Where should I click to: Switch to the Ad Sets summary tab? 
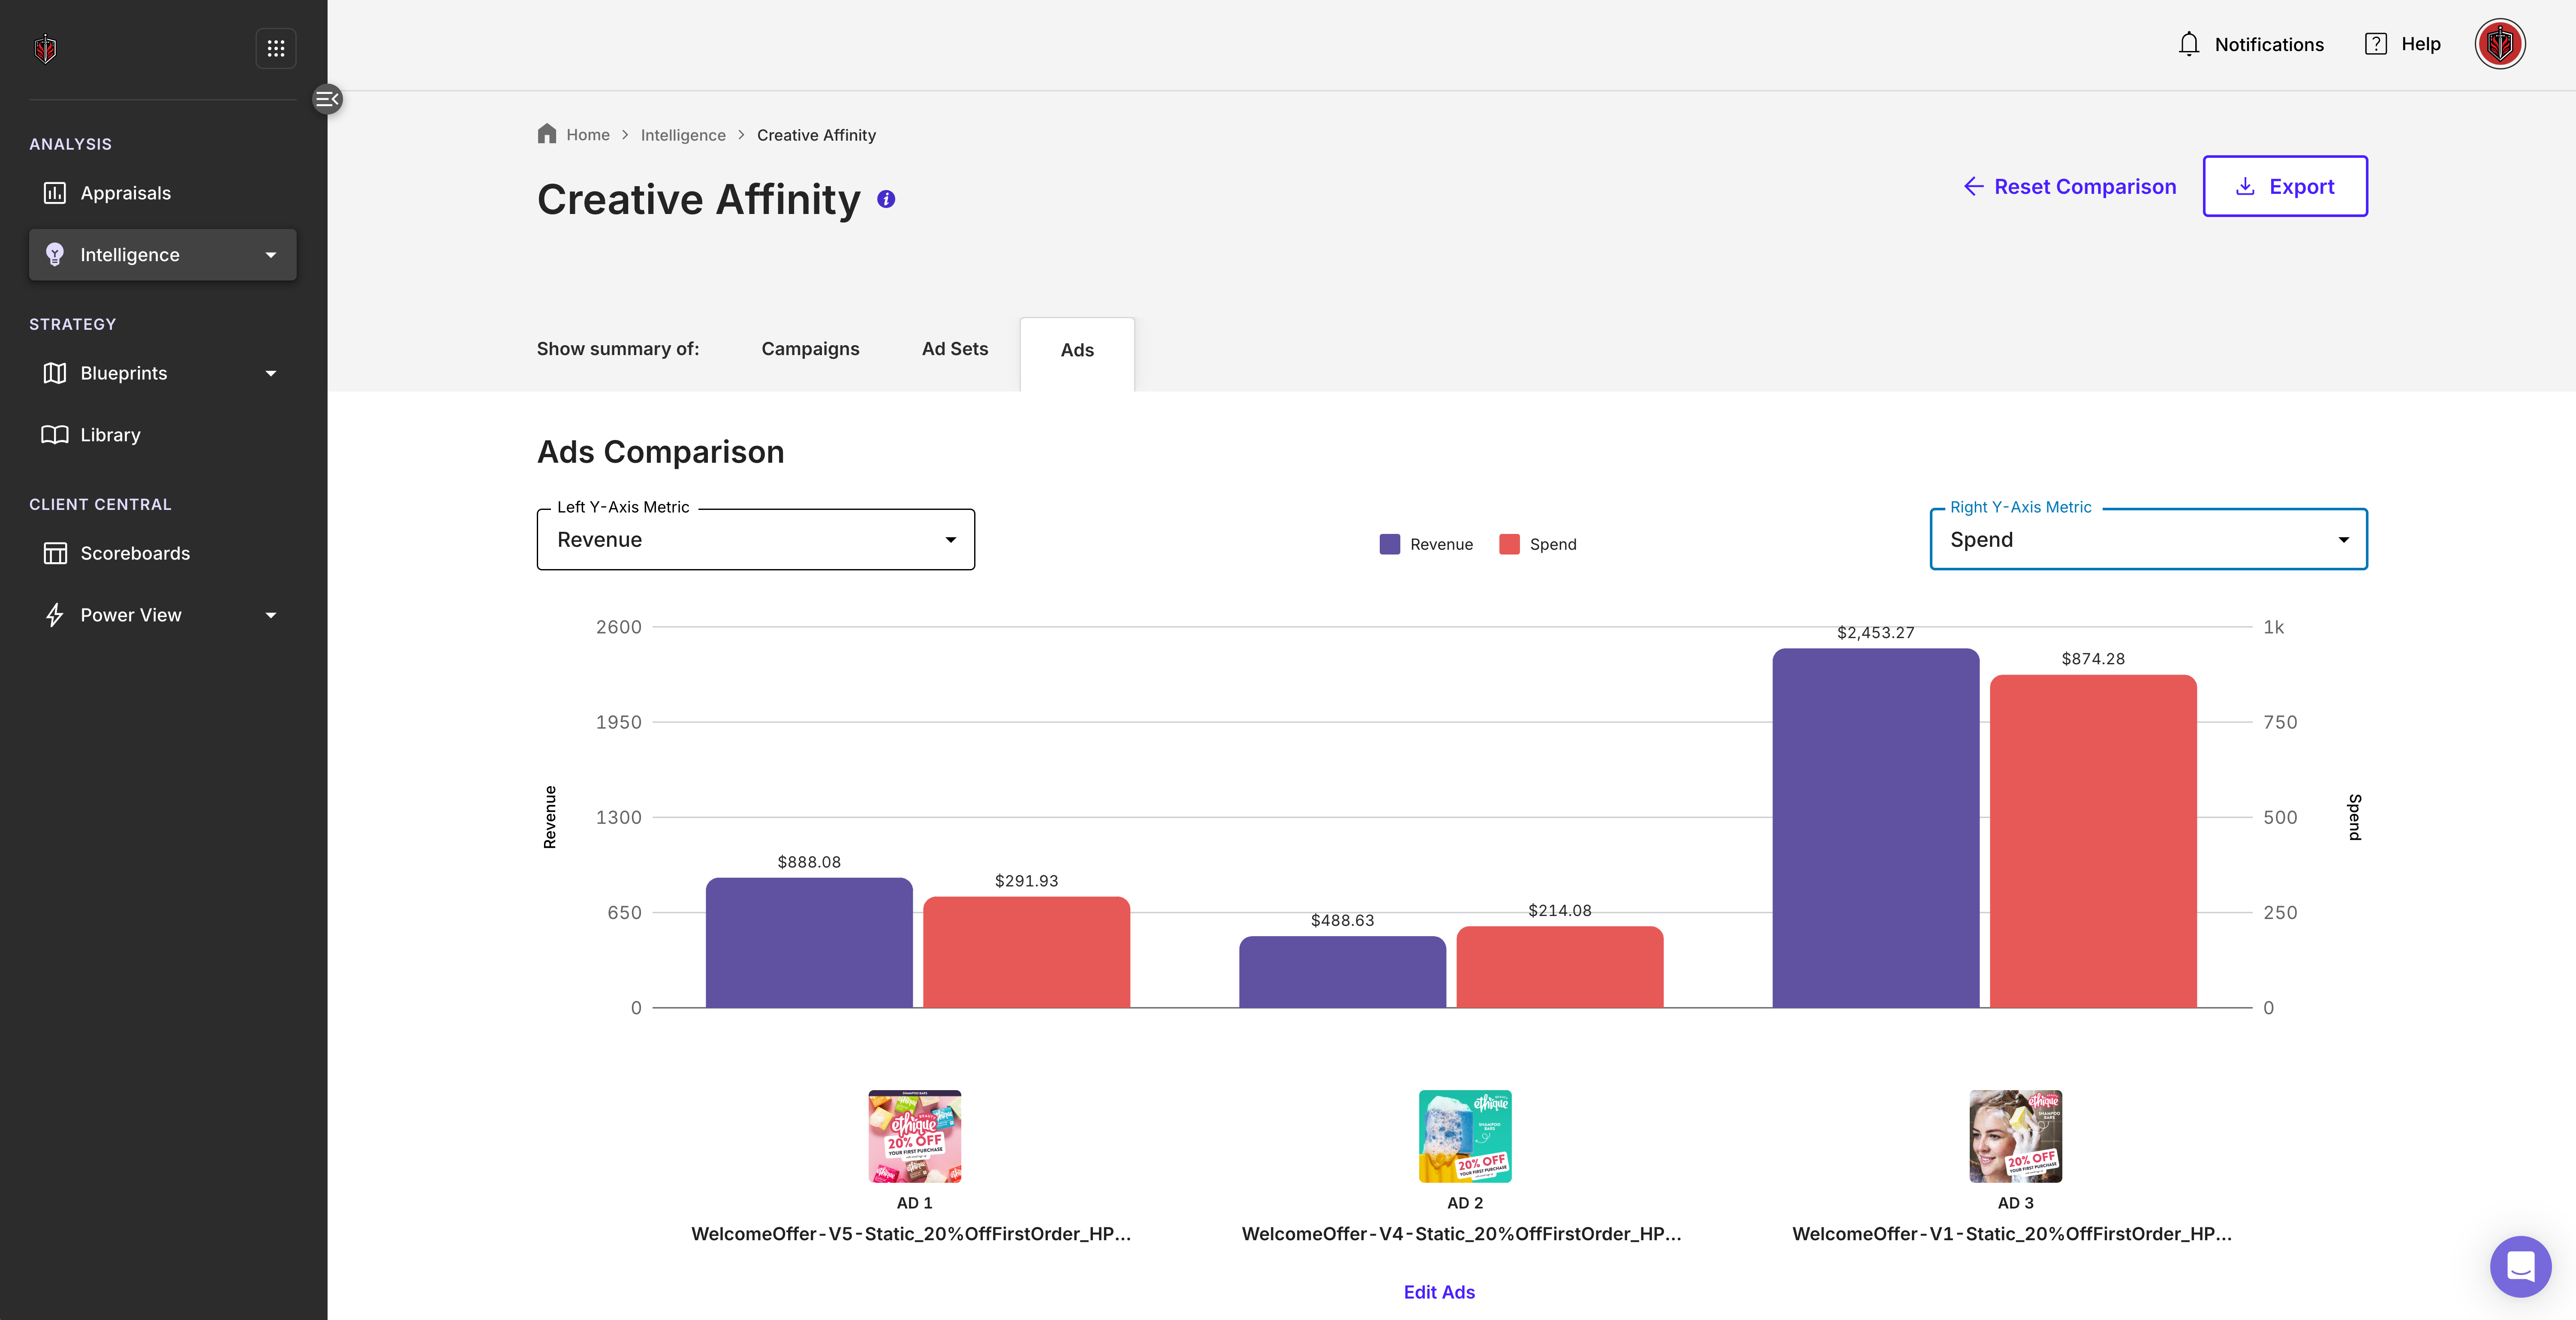(x=955, y=349)
